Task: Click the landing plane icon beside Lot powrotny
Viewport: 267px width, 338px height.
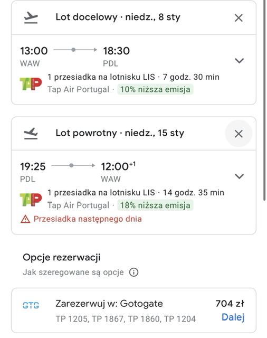Action: tap(31, 133)
